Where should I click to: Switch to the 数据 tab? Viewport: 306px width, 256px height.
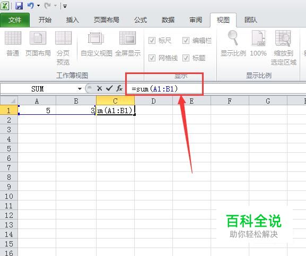coord(168,20)
